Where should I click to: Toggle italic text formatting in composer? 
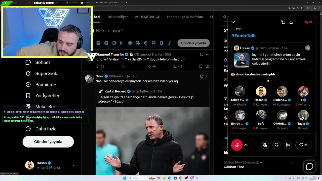pyautogui.click(x=170, y=43)
